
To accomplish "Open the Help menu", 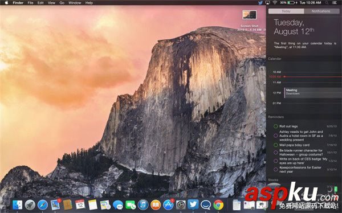I will [x=89, y=3].
